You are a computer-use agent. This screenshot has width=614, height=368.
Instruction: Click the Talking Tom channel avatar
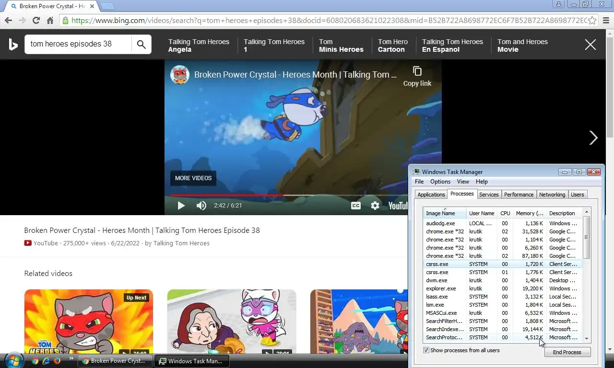[180, 75]
